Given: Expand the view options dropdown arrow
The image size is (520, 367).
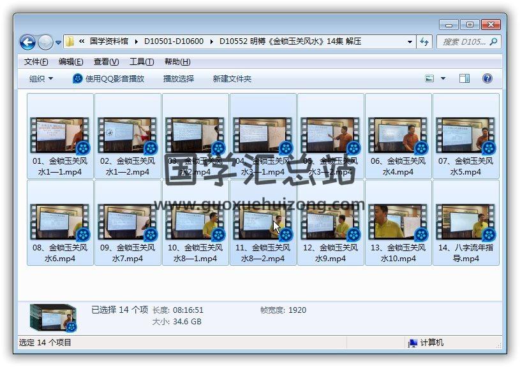Looking at the screenshot, I should pos(443,78).
